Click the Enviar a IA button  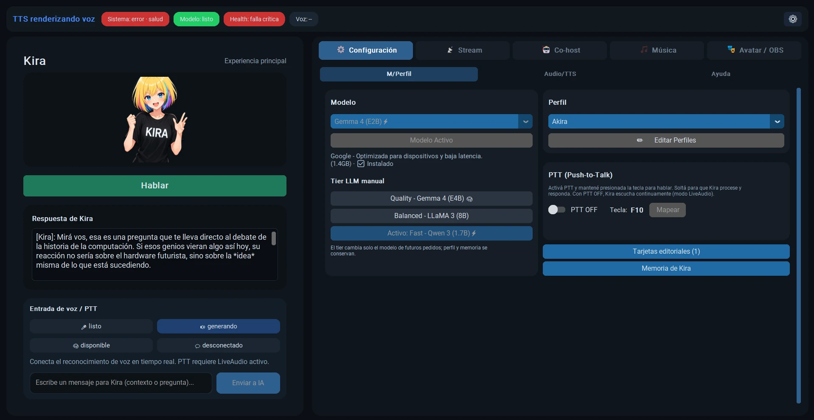(248, 383)
